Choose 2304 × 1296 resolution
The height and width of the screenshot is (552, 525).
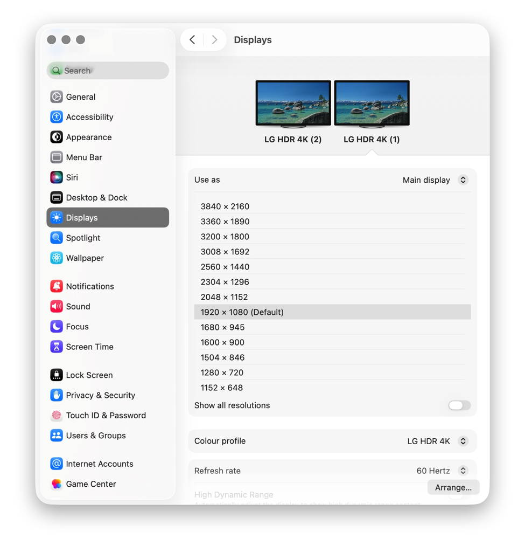point(332,282)
